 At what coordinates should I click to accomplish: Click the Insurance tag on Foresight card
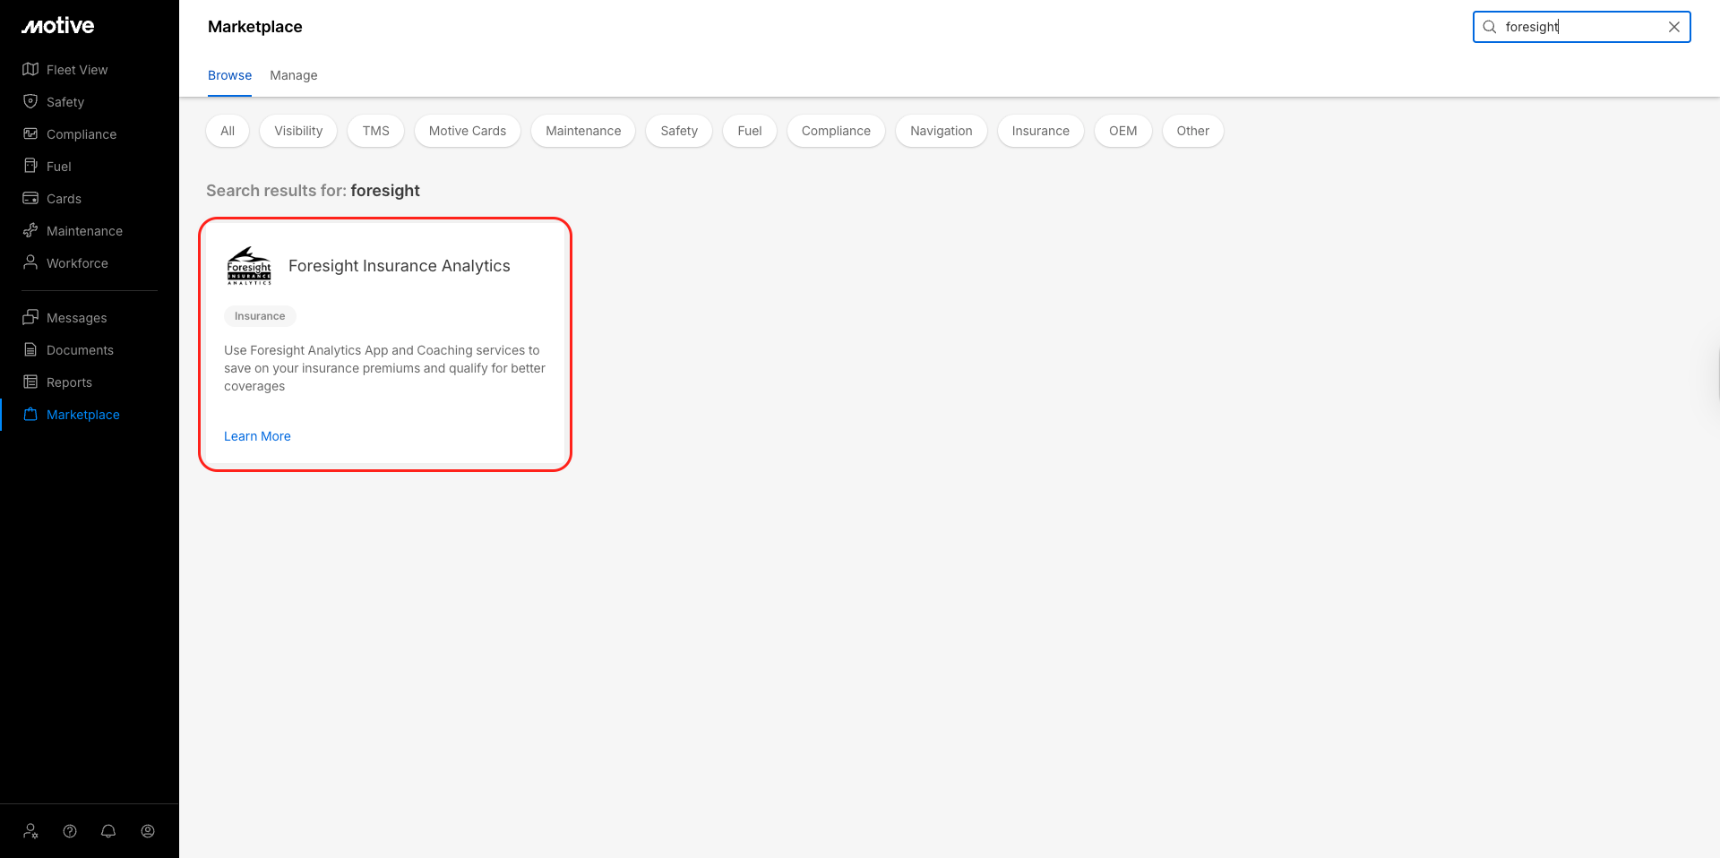tap(260, 316)
